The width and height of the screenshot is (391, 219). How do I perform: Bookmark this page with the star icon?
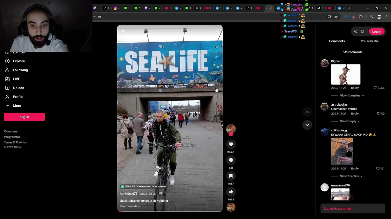coord(336,17)
